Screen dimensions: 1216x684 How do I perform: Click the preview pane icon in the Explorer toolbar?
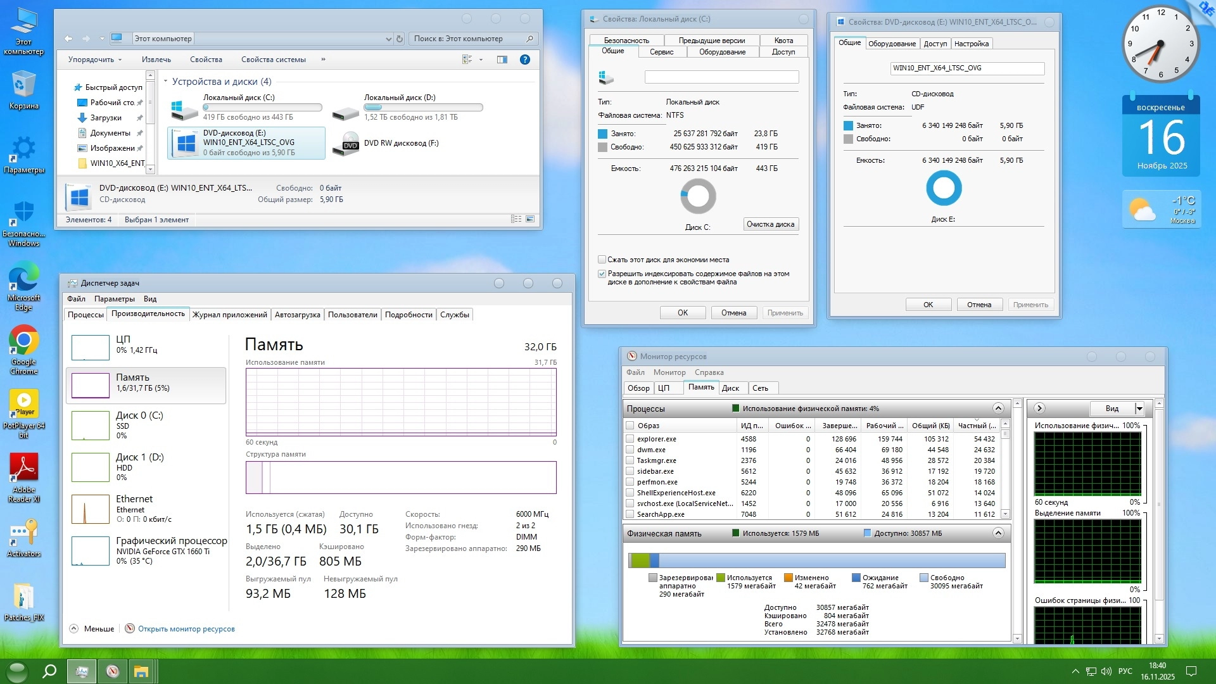(502, 60)
